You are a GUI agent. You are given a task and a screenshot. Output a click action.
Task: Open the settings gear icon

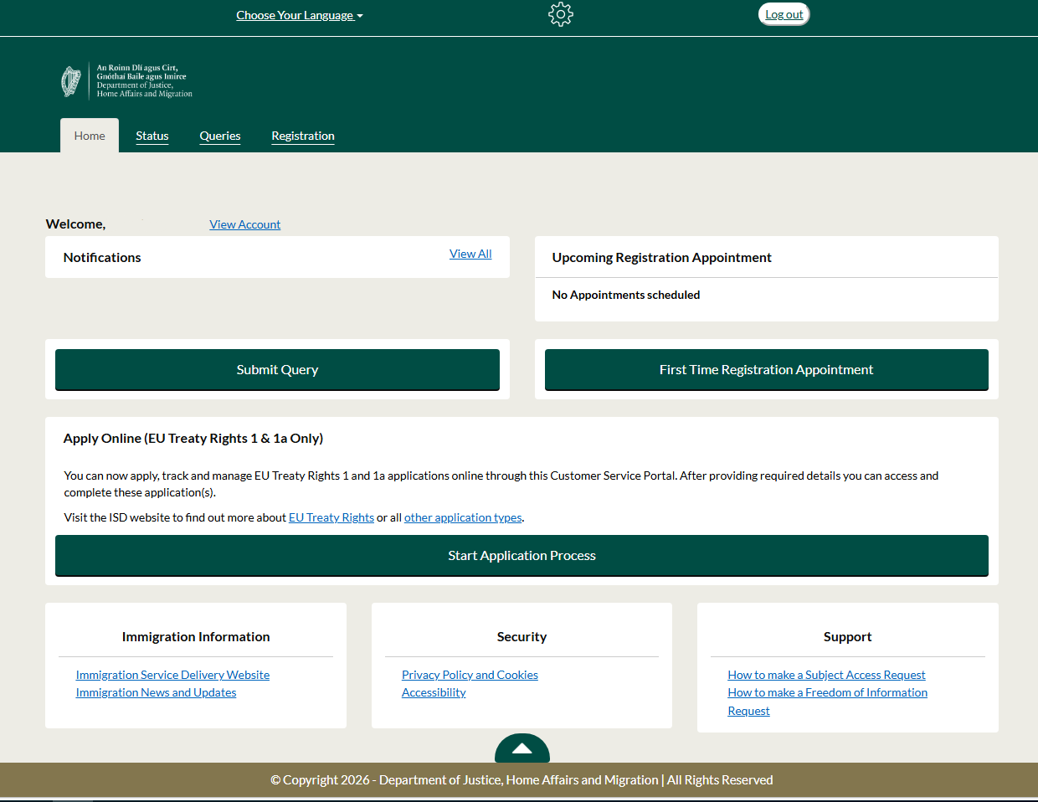tap(561, 14)
